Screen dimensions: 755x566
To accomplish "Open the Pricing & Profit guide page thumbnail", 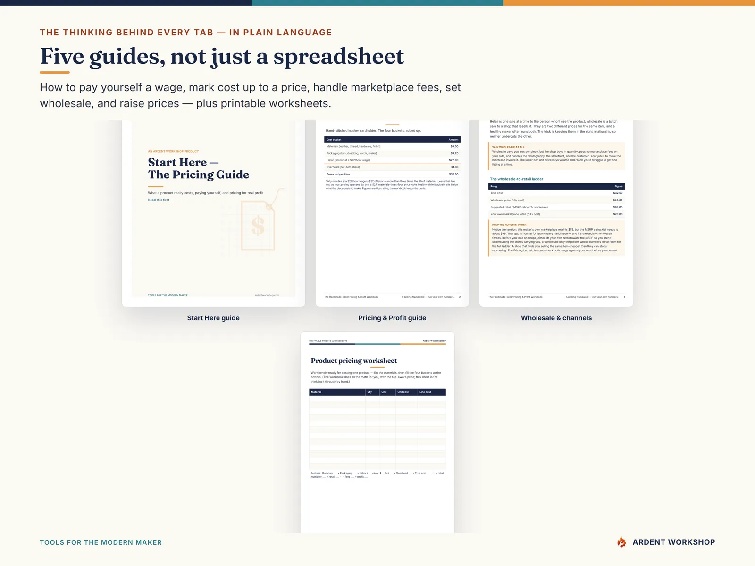I will point(392,213).
